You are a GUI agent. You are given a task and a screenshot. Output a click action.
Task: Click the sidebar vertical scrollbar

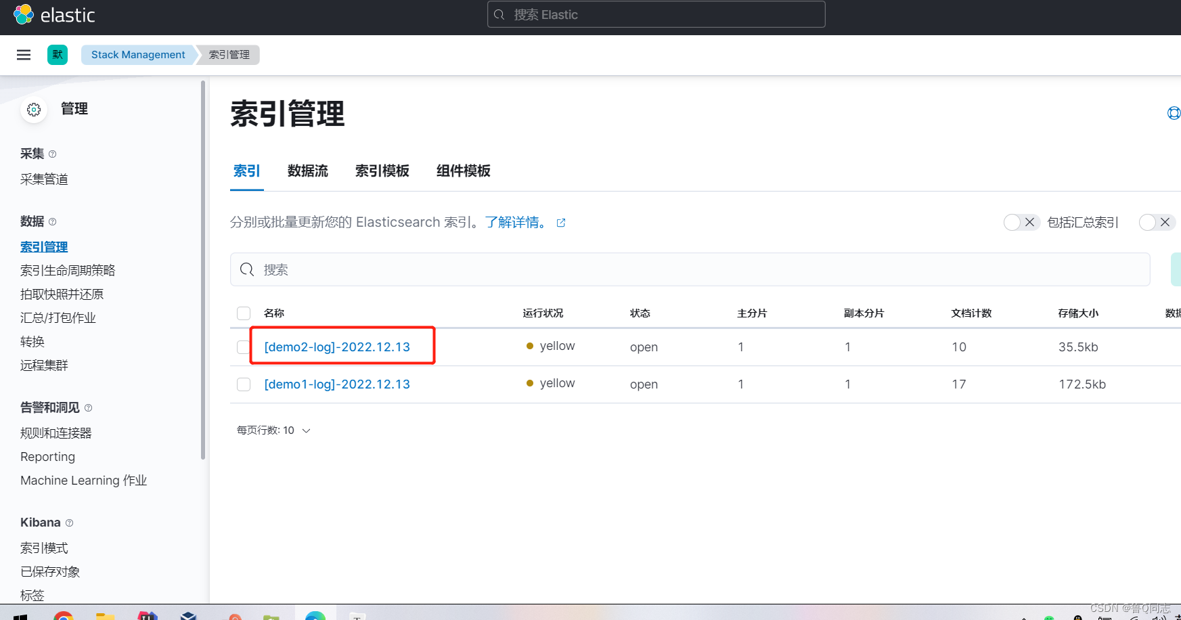203,271
